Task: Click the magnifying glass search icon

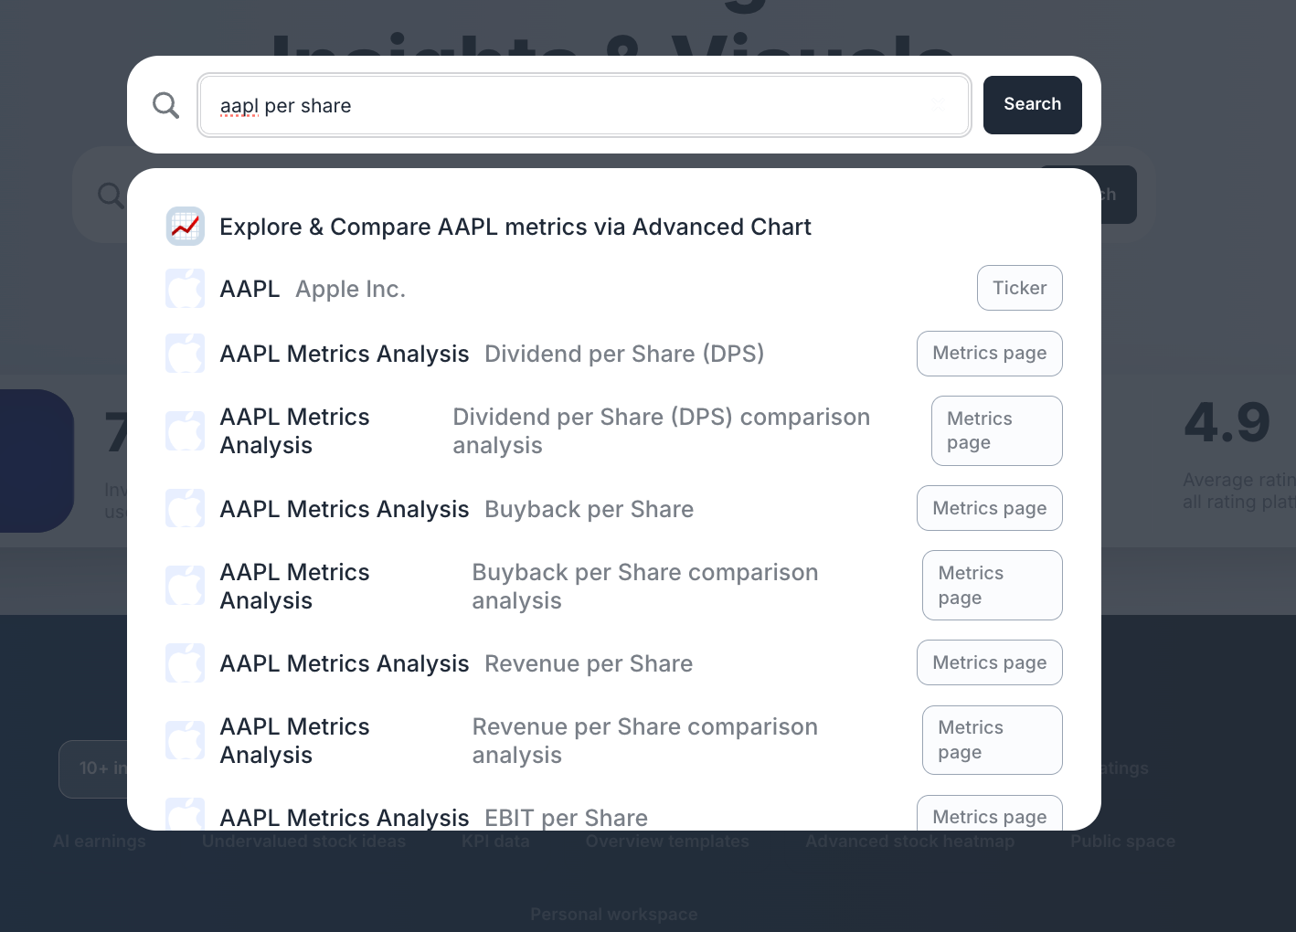Action: click(165, 105)
